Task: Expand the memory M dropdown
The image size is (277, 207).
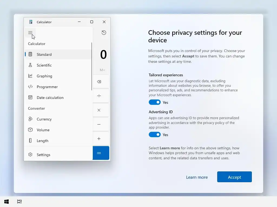Action: 102,70
